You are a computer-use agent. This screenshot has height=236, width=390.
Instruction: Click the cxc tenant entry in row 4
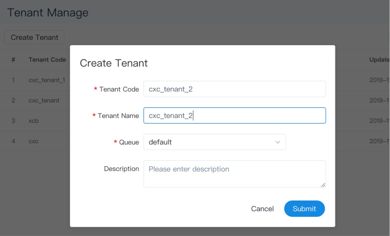point(34,141)
